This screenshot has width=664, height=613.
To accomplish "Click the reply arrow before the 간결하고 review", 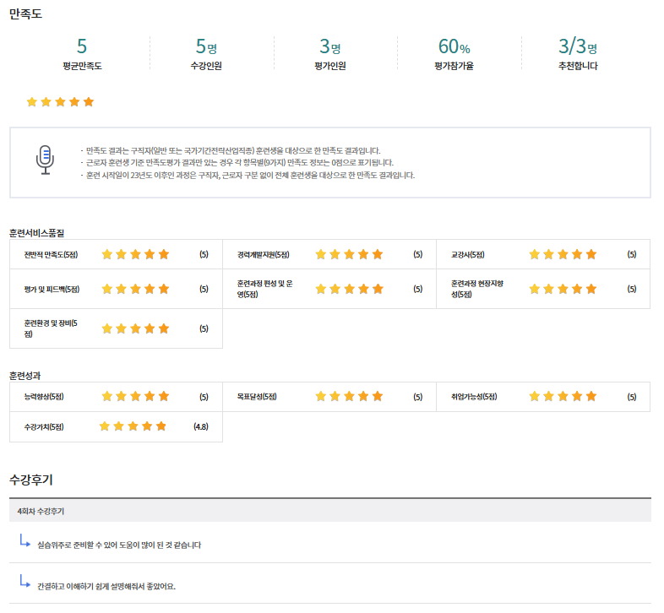I will (24, 582).
